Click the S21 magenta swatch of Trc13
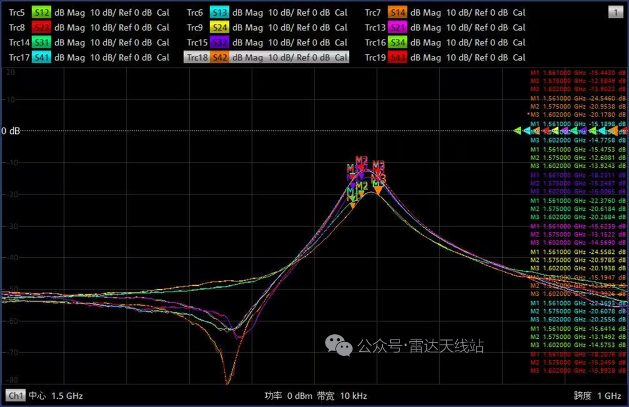 (x=398, y=28)
